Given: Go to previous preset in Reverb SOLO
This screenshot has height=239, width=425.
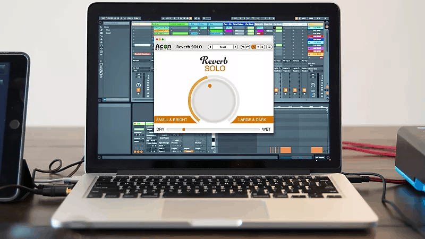Looking at the screenshot, I should [210, 47].
